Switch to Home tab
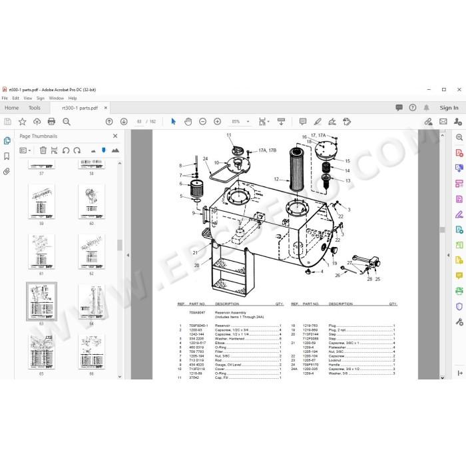This screenshot has width=466, height=466. pos(11,108)
